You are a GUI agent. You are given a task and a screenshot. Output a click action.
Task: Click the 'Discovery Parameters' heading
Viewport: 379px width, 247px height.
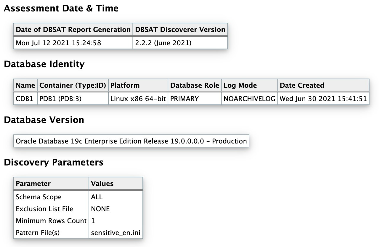(x=54, y=162)
